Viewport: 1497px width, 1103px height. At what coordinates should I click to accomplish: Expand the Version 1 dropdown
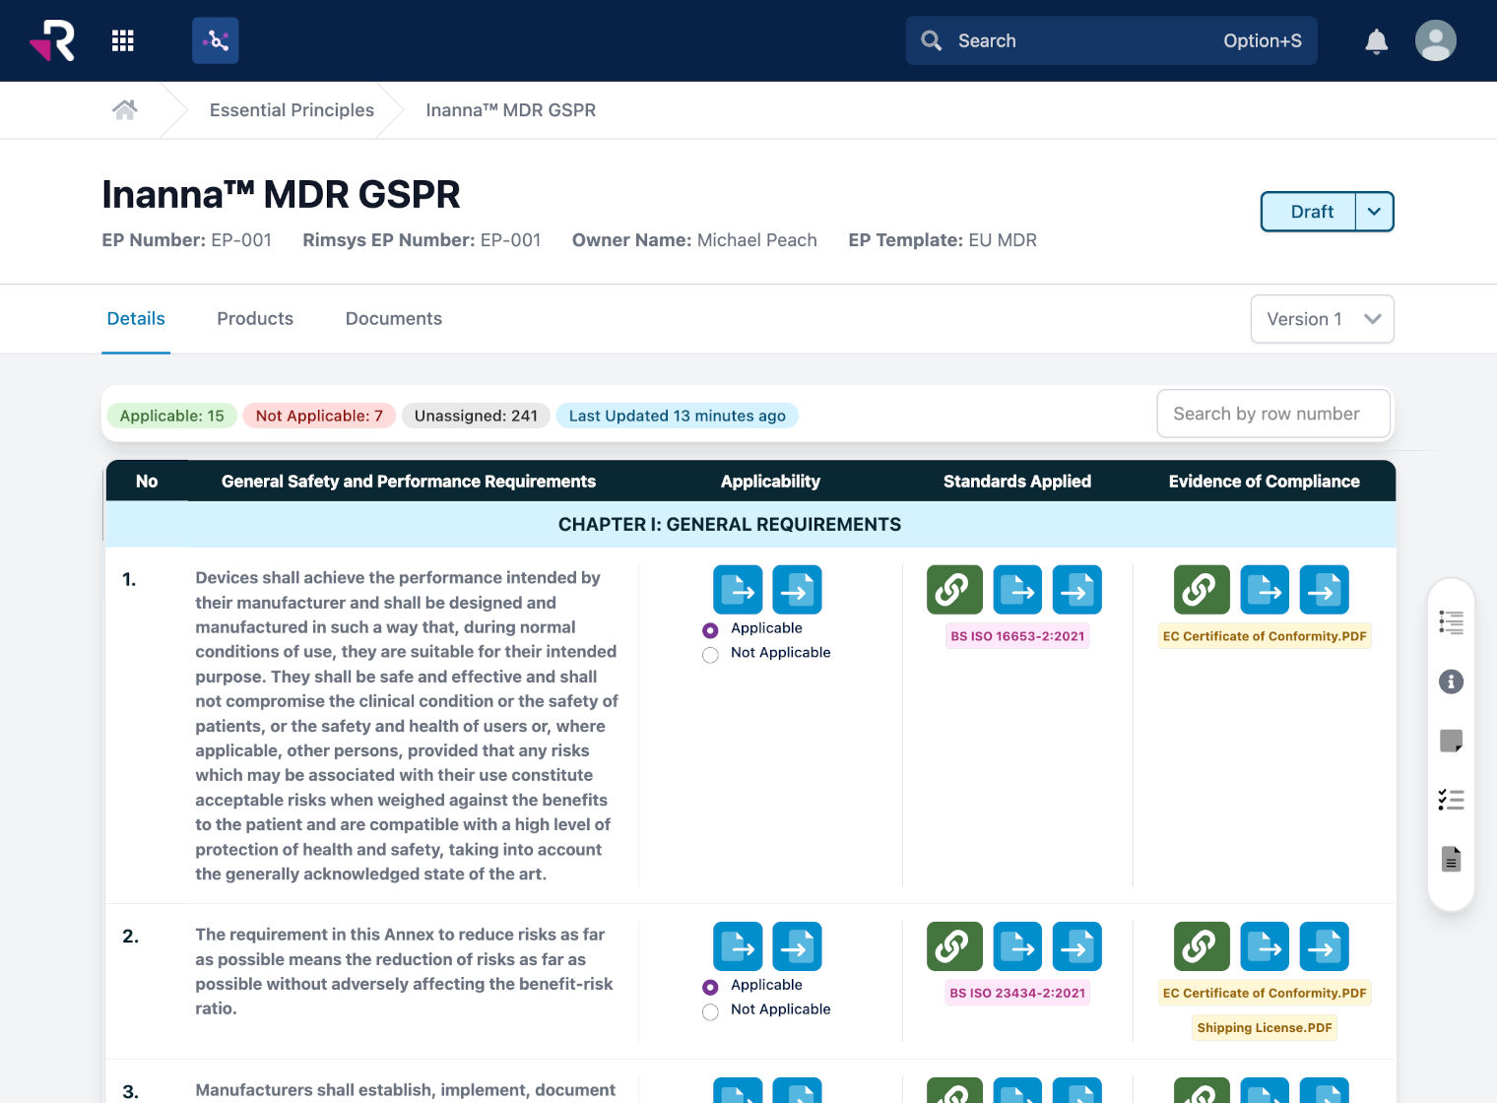pyautogui.click(x=1322, y=319)
